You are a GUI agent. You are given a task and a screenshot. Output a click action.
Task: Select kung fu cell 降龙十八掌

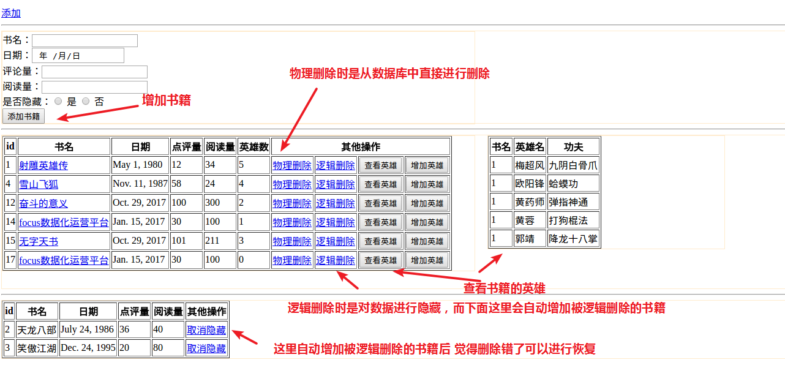573,239
